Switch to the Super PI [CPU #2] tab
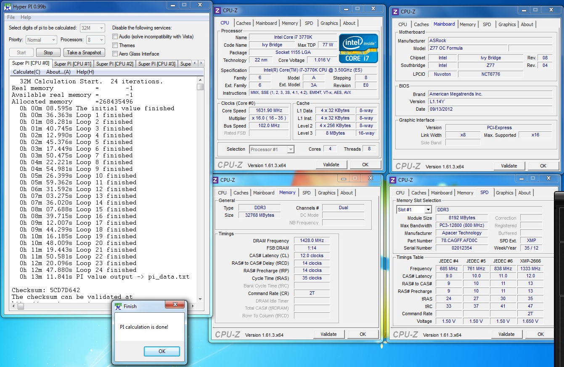This screenshot has width=564, height=367. (x=114, y=64)
